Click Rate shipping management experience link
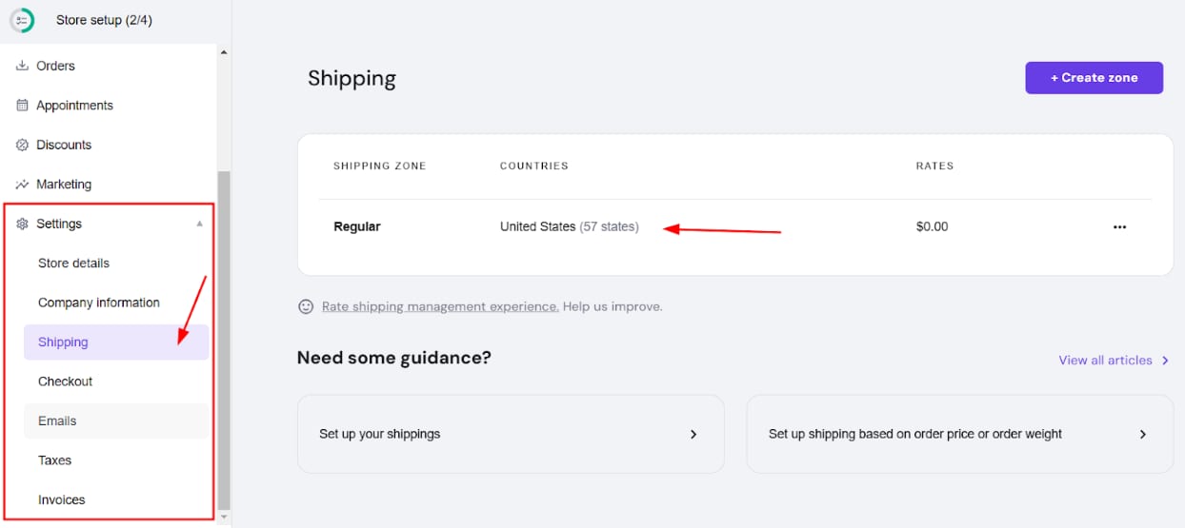Viewport: 1185px width, 528px height. (440, 306)
